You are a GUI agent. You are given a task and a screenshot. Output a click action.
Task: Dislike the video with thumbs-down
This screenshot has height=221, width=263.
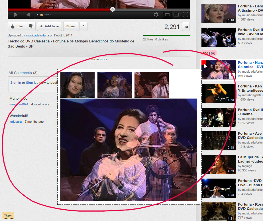(x=30, y=26)
